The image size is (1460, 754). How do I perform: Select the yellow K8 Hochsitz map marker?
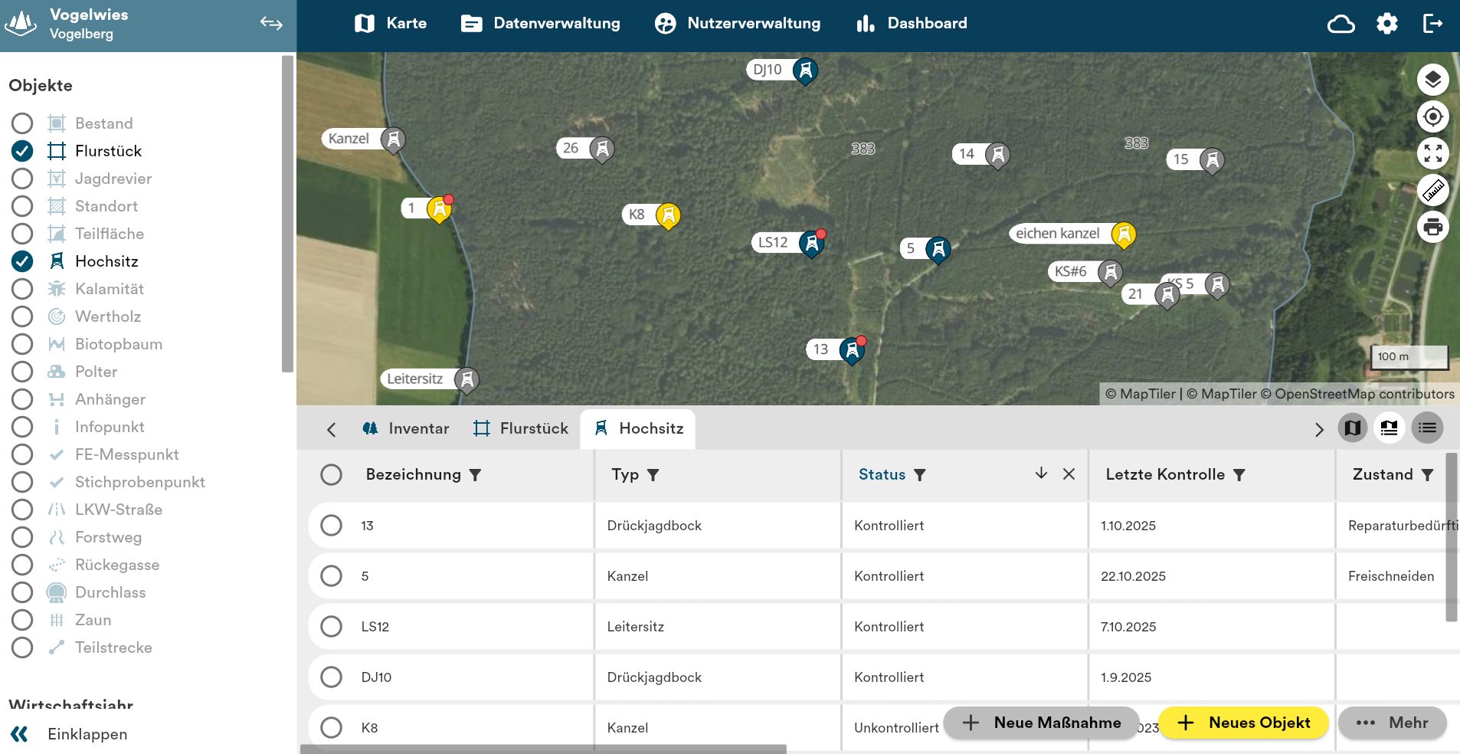(668, 215)
